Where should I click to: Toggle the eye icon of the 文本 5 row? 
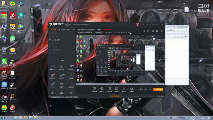tap(50, 46)
